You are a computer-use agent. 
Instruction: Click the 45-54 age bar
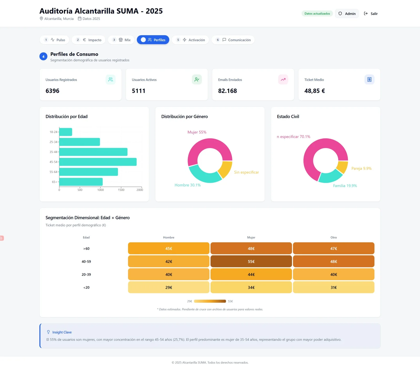click(x=98, y=162)
